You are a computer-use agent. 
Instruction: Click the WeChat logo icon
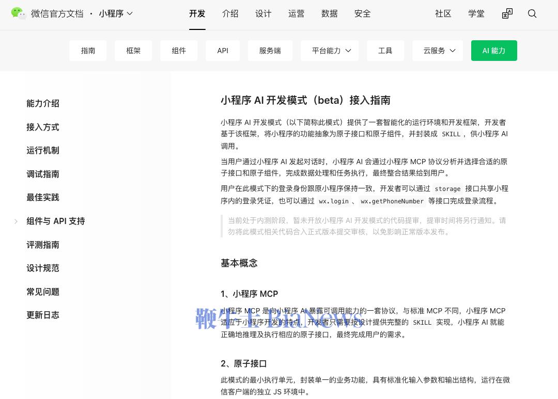click(19, 13)
